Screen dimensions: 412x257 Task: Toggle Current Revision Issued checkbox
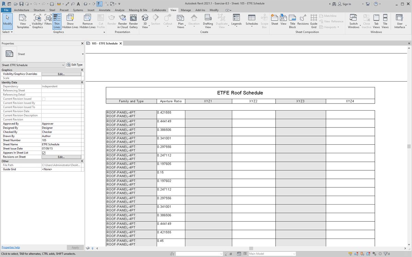tap(44, 99)
